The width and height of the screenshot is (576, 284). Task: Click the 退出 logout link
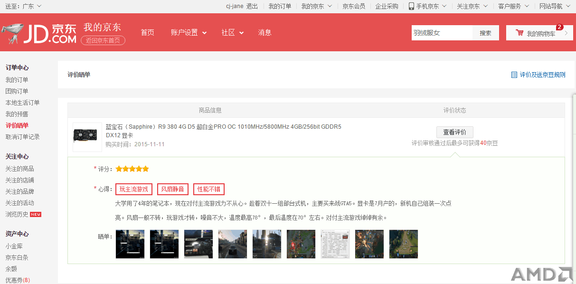click(252, 6)
